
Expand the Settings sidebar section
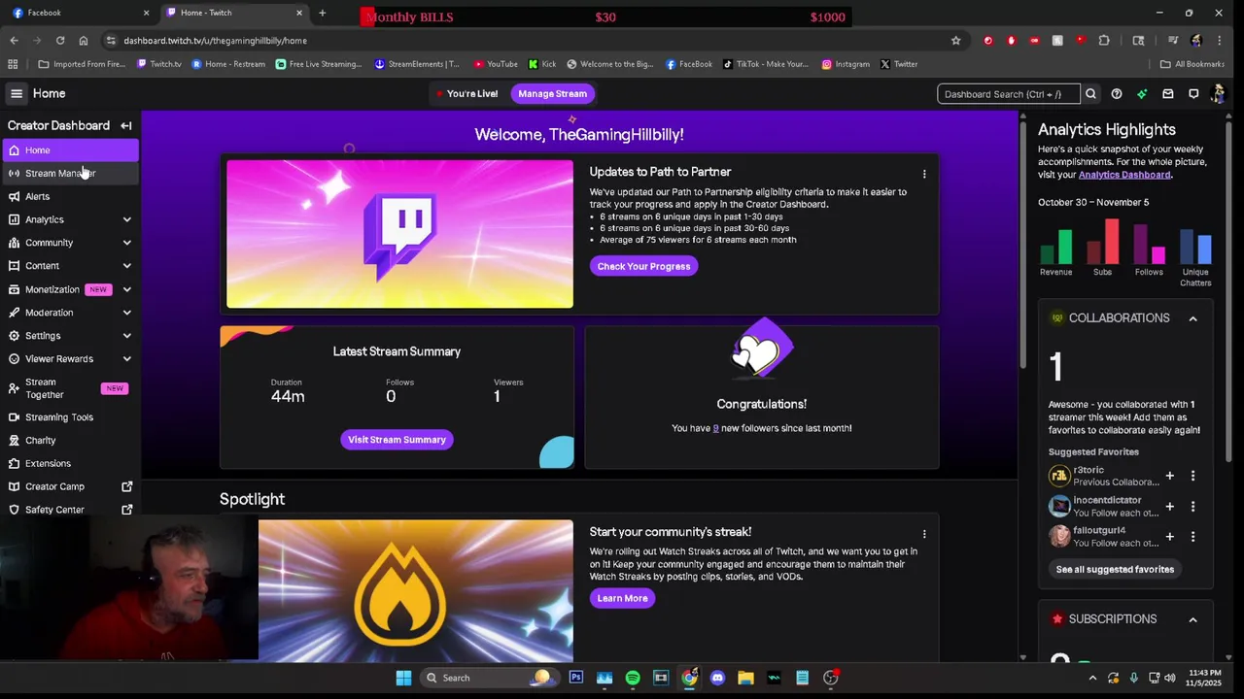[x=126, y=336]
